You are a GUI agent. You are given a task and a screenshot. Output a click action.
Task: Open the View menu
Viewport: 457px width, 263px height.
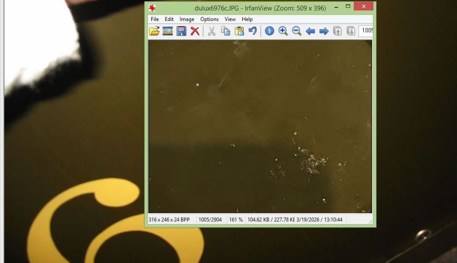pos(230,19)
